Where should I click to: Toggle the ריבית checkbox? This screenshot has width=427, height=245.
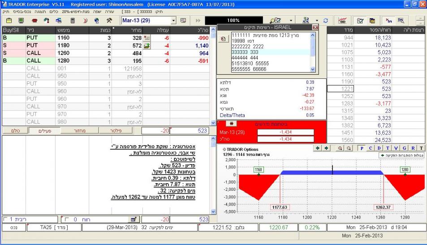(x=6, y=219)
